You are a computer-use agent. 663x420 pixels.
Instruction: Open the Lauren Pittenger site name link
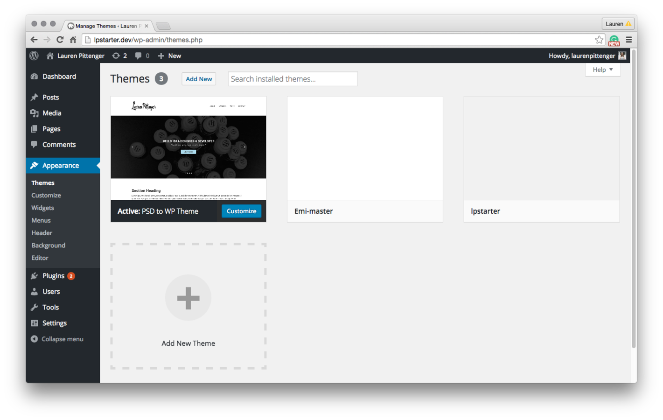click(x=81, y=56)
